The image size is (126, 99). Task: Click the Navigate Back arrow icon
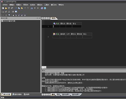coord(35,8)
